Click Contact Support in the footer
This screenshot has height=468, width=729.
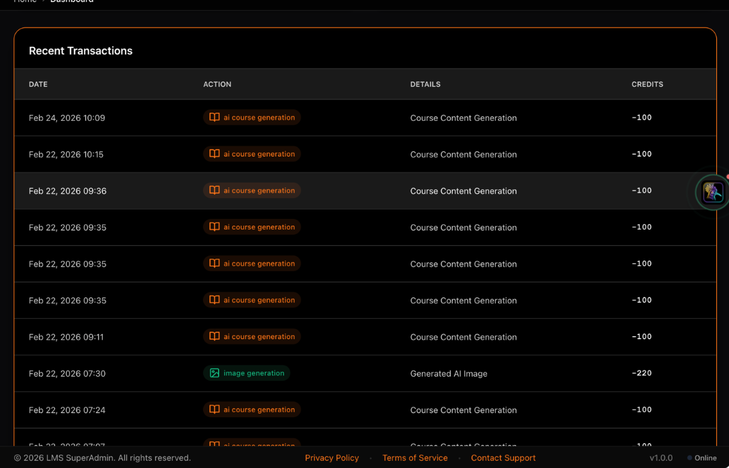click(503, 457)
